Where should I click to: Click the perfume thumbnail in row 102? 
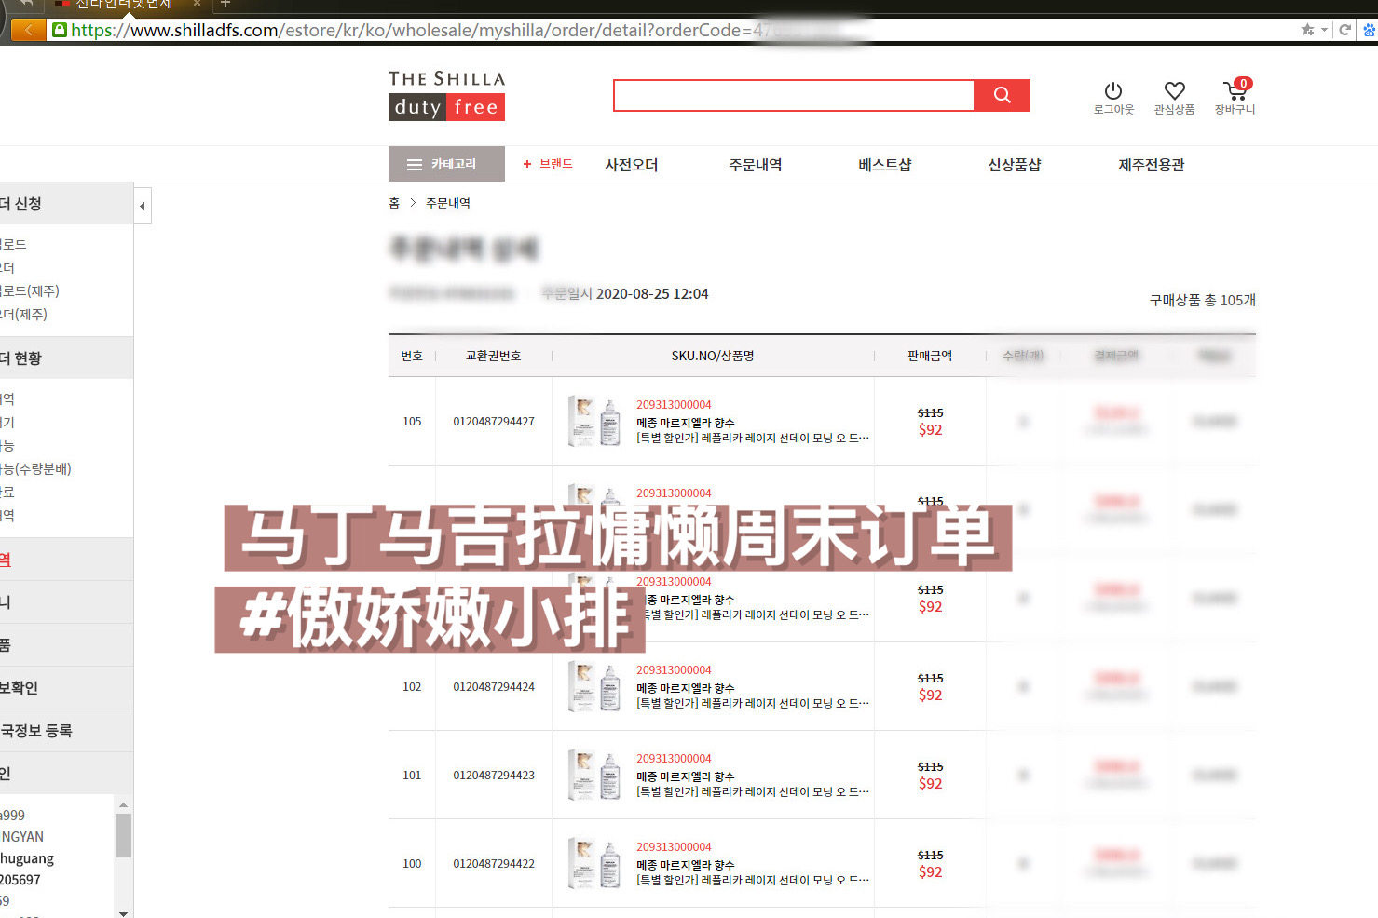click(594, 687)
